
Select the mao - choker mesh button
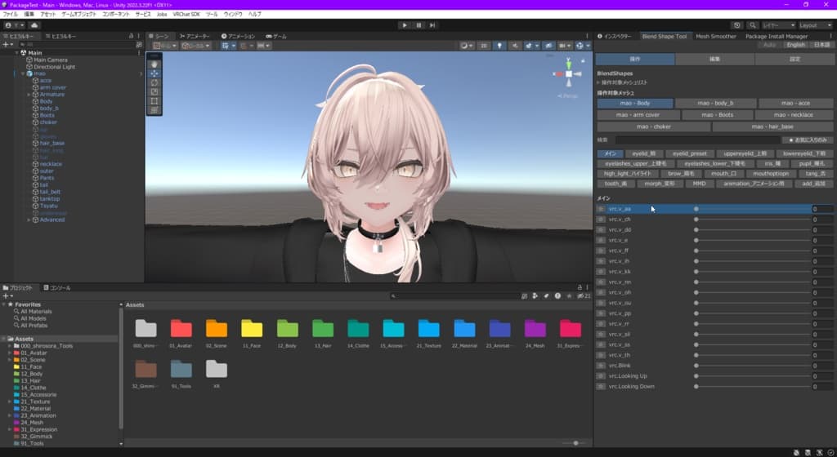tap(653, 126)
